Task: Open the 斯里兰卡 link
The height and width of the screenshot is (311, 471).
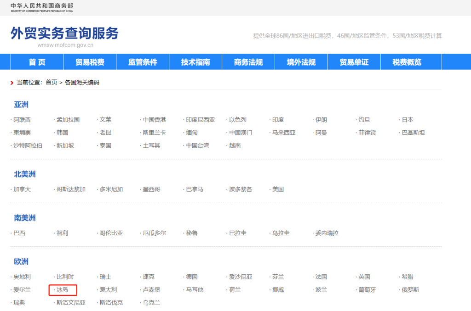Action: tap(155, 133)
